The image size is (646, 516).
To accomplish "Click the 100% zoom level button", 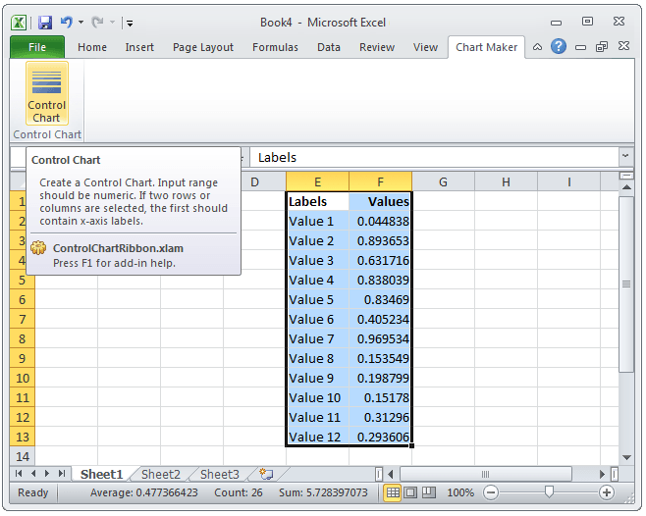I will tap(460, 492).
